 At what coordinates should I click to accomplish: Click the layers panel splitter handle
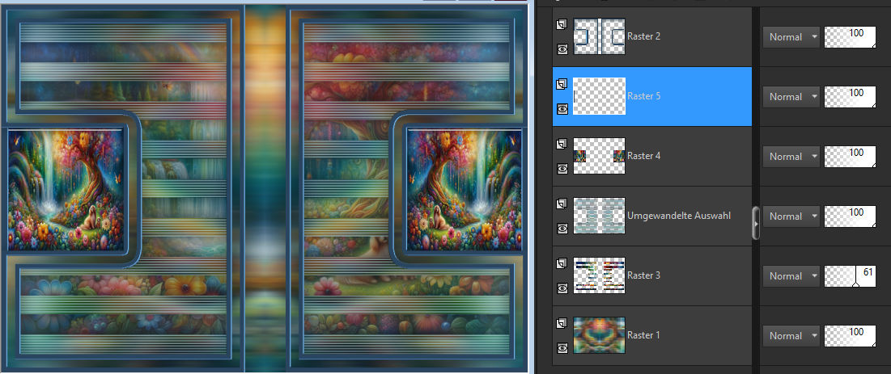tap(757, 222)
